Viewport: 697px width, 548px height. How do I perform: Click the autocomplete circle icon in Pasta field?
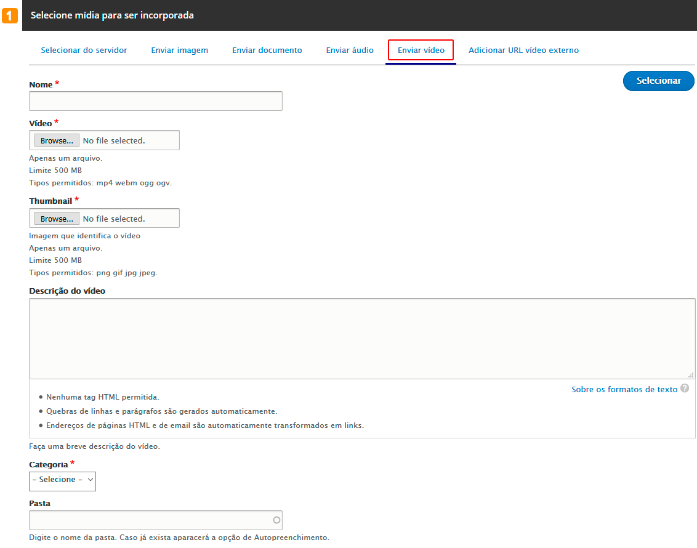coord(276,520)
